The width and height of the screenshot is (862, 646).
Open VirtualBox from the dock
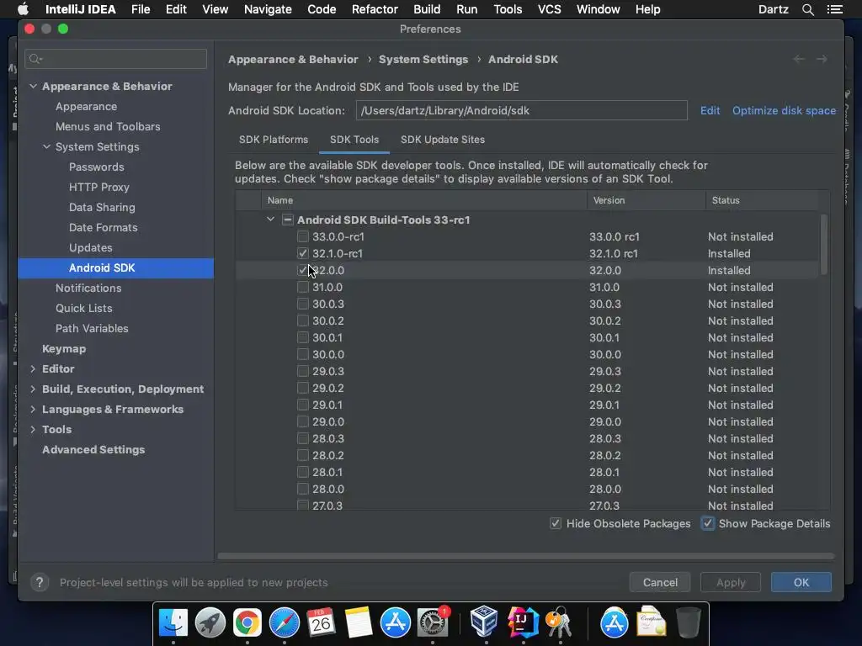(484, 621)
